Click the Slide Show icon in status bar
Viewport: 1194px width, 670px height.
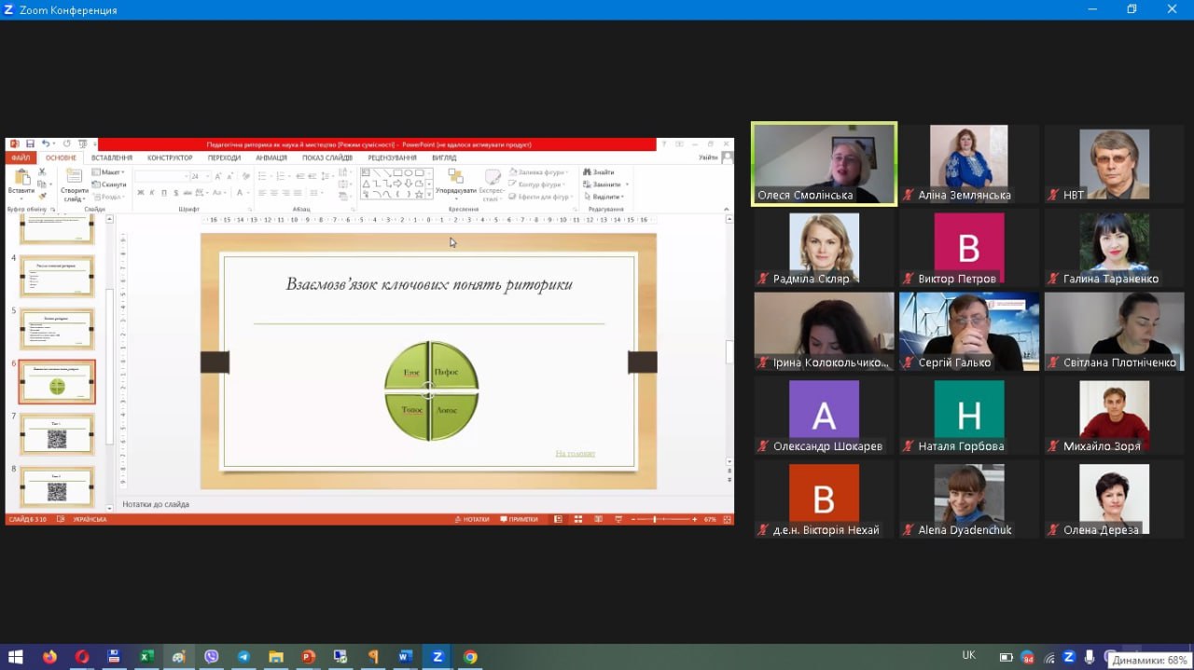pos(618,519)
